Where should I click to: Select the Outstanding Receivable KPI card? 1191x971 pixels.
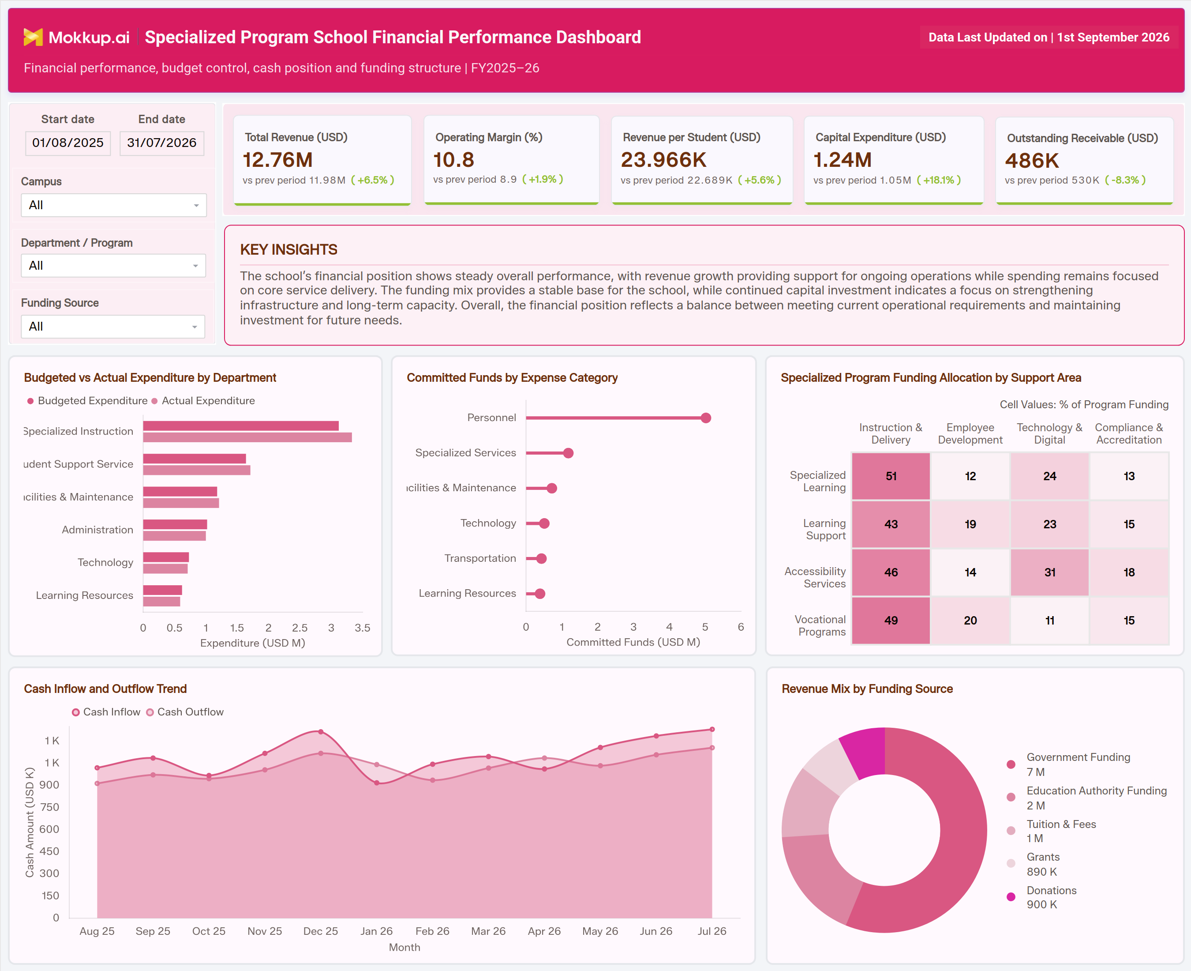click(1084, 161)
